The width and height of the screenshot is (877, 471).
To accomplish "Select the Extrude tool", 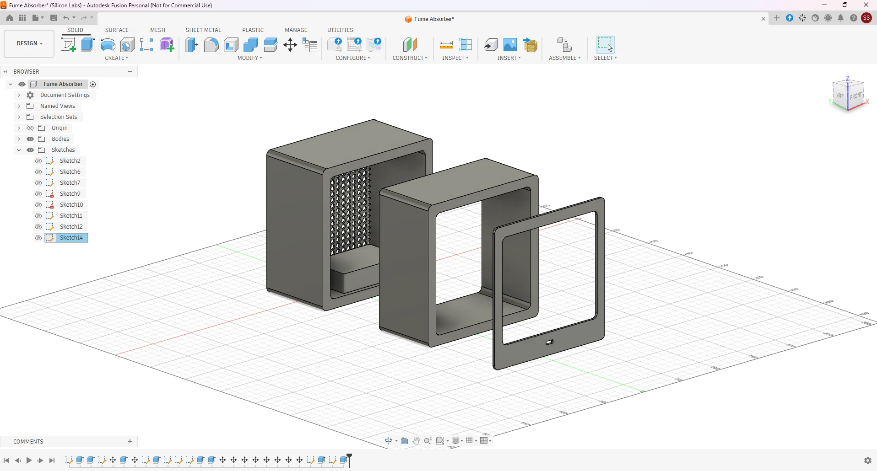I will pos(88,45).
